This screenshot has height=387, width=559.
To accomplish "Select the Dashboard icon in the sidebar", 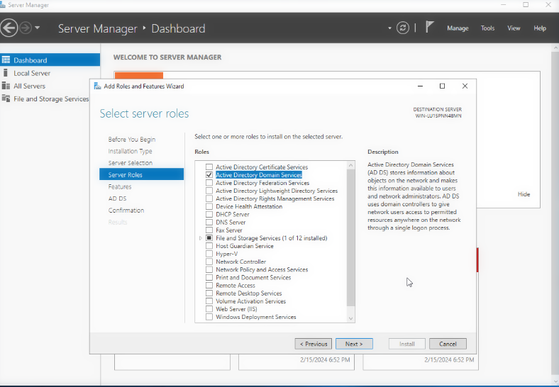I will 6,60.
